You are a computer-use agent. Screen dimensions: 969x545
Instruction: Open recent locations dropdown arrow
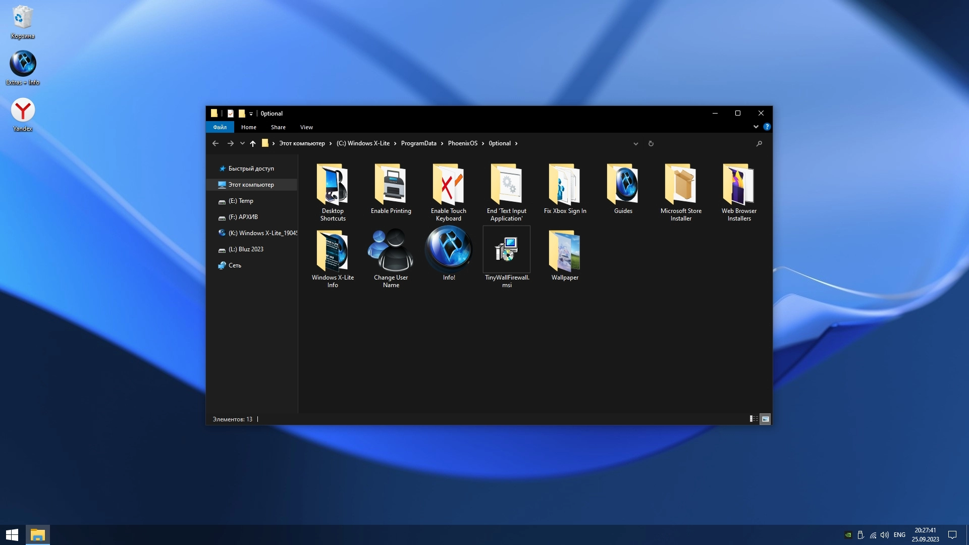[x=242, y=144]
